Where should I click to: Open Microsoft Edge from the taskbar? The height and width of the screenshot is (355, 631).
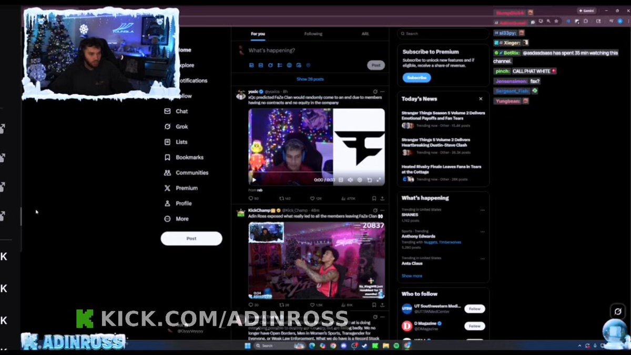[x=311, y=346]
